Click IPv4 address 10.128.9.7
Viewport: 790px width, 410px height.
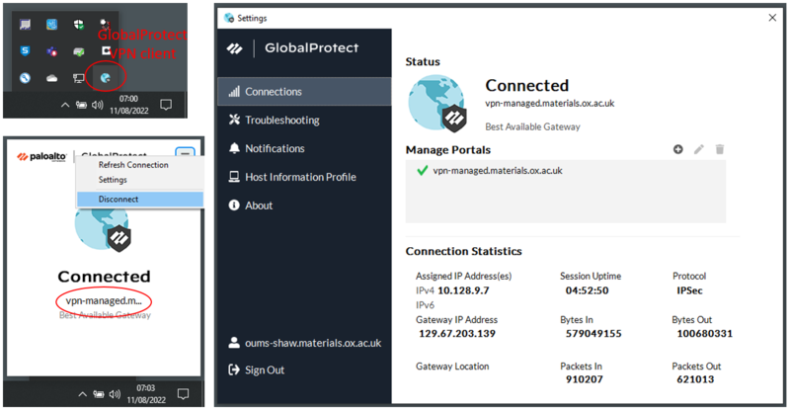pos(463,290)
